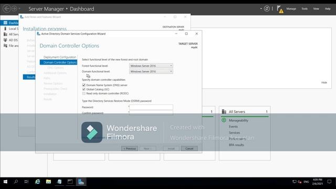Click the green Manageability status icon
Image resolution: width=336 pixels, height=189 pixels.
point(224,120)
